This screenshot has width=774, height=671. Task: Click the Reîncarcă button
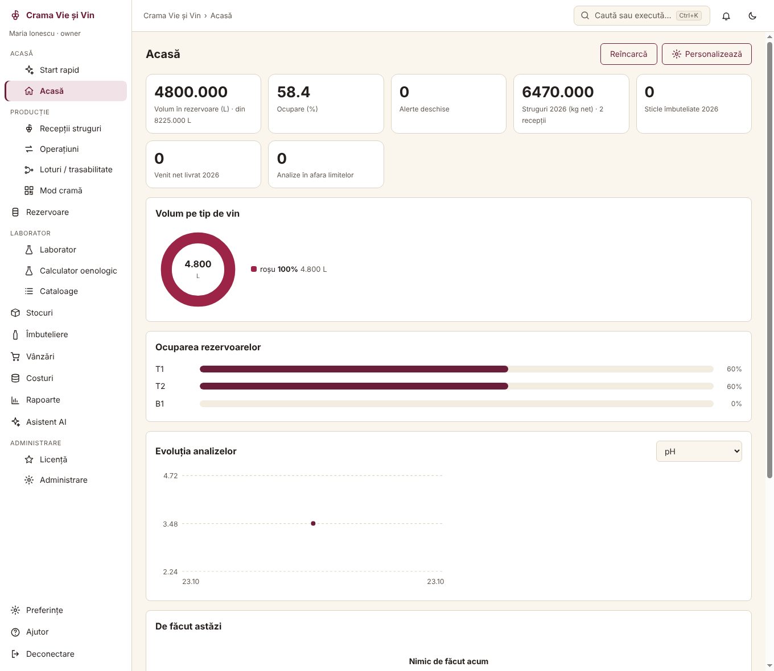click(x=629, y=54)
